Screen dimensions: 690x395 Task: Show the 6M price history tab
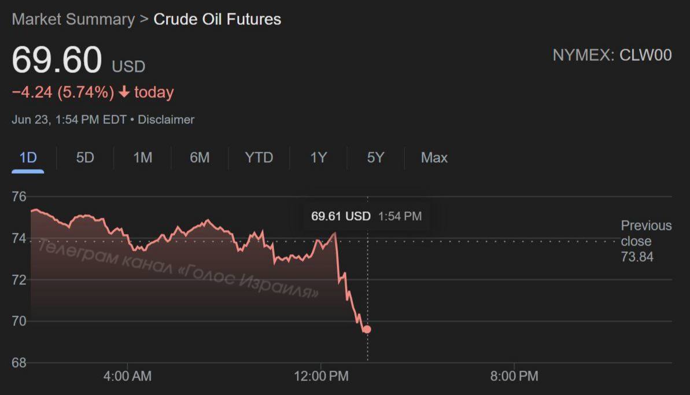click(x=200, y=157)
